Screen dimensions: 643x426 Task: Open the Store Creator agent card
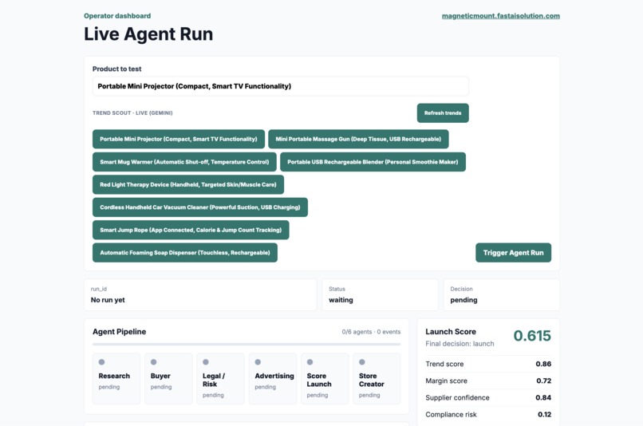[x=377, y=379]
